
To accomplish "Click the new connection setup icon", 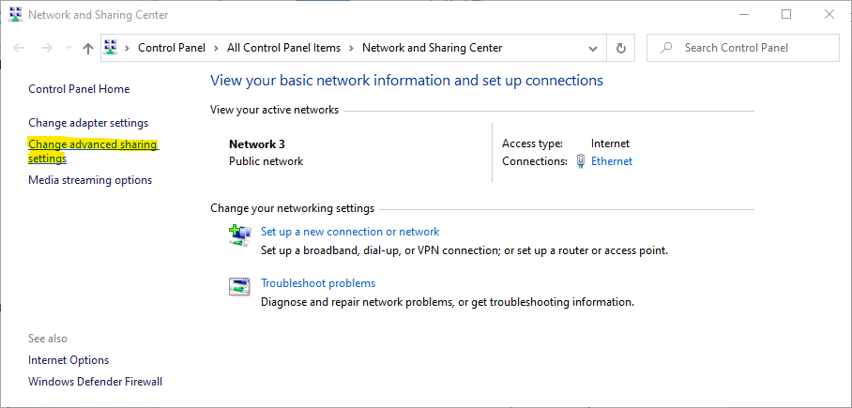I will point(239,235).
